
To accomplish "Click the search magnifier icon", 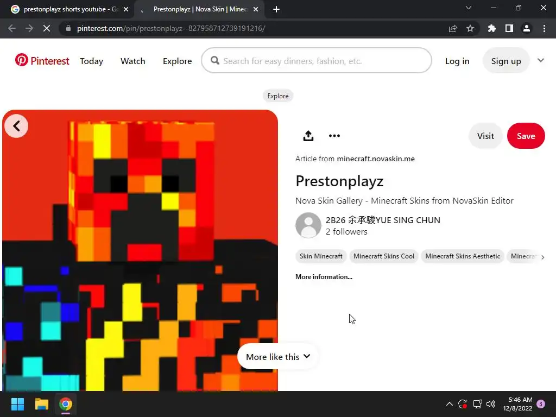I will (x=215, y=61).
